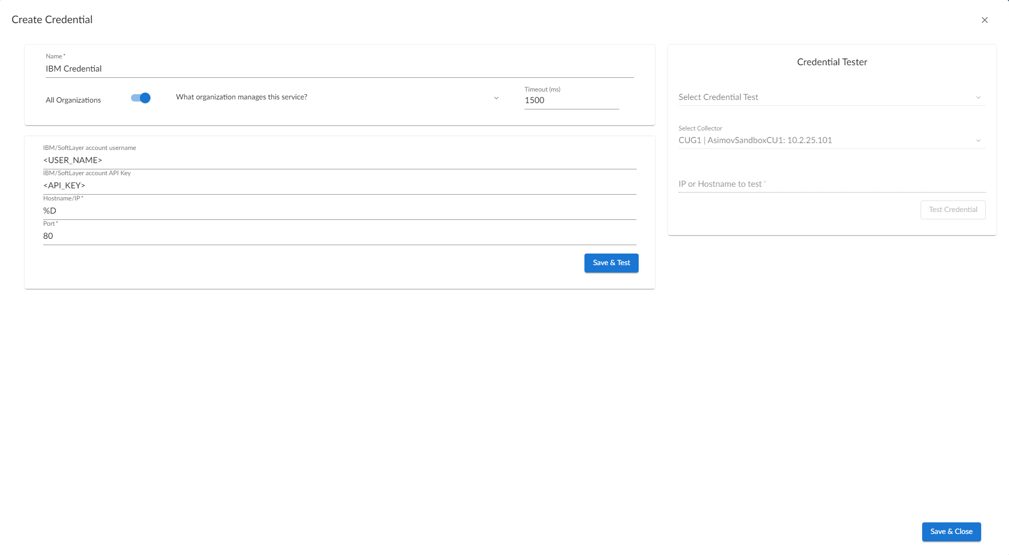Close the Create Credential dialog

pyautogui.click(x=984, y=20)
